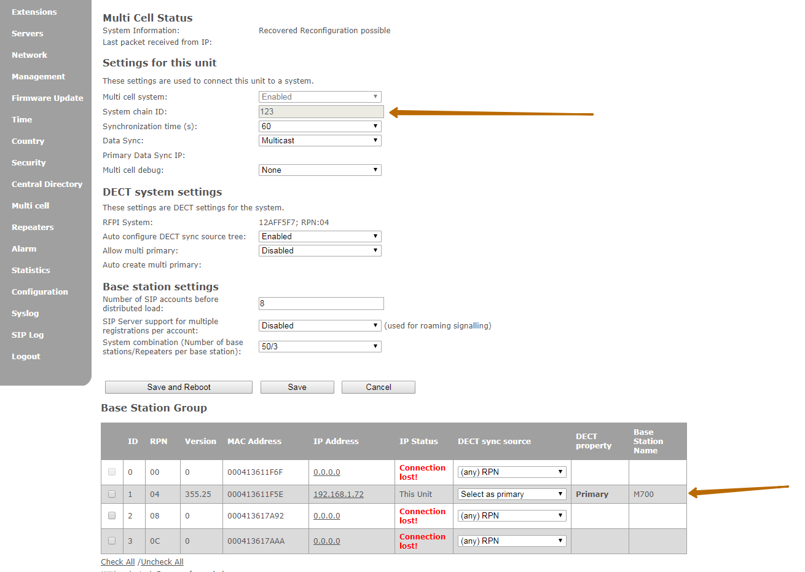Open IP address link for MAC 000413611F6F
This screenshot has height=572, width=805.
(326, 472)
